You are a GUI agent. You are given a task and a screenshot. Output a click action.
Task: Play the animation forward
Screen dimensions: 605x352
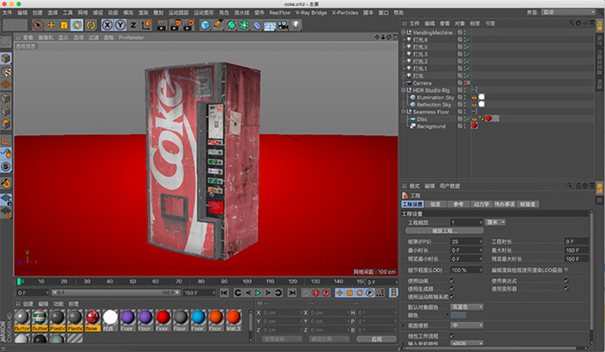[x=258, y=293]
